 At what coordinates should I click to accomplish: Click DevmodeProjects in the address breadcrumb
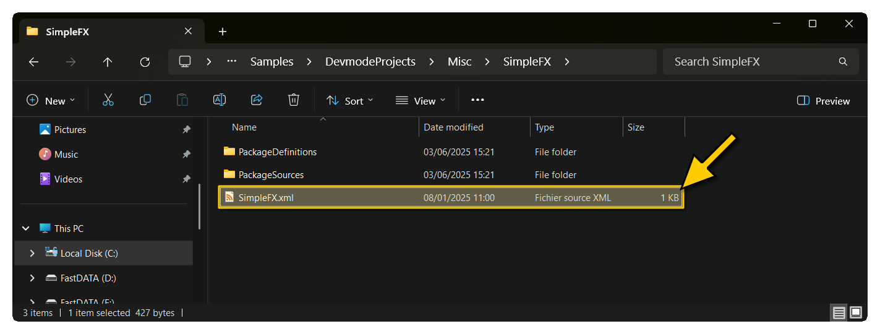pyautogui.click(x=370, y=62)
